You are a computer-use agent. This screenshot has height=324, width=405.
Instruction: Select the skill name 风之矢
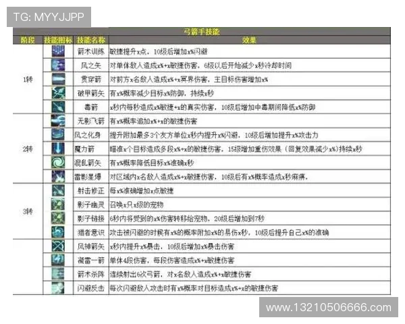(x=91, y=65)
